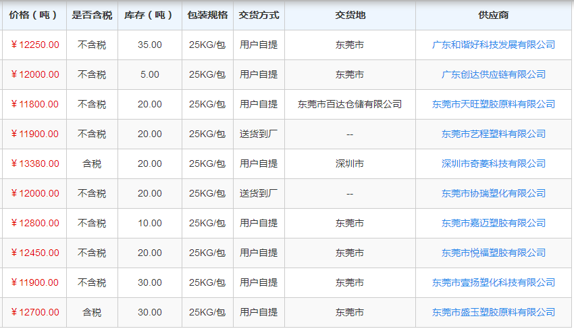Select price ¥12250.00
The image size is (574, 329).
35,45
